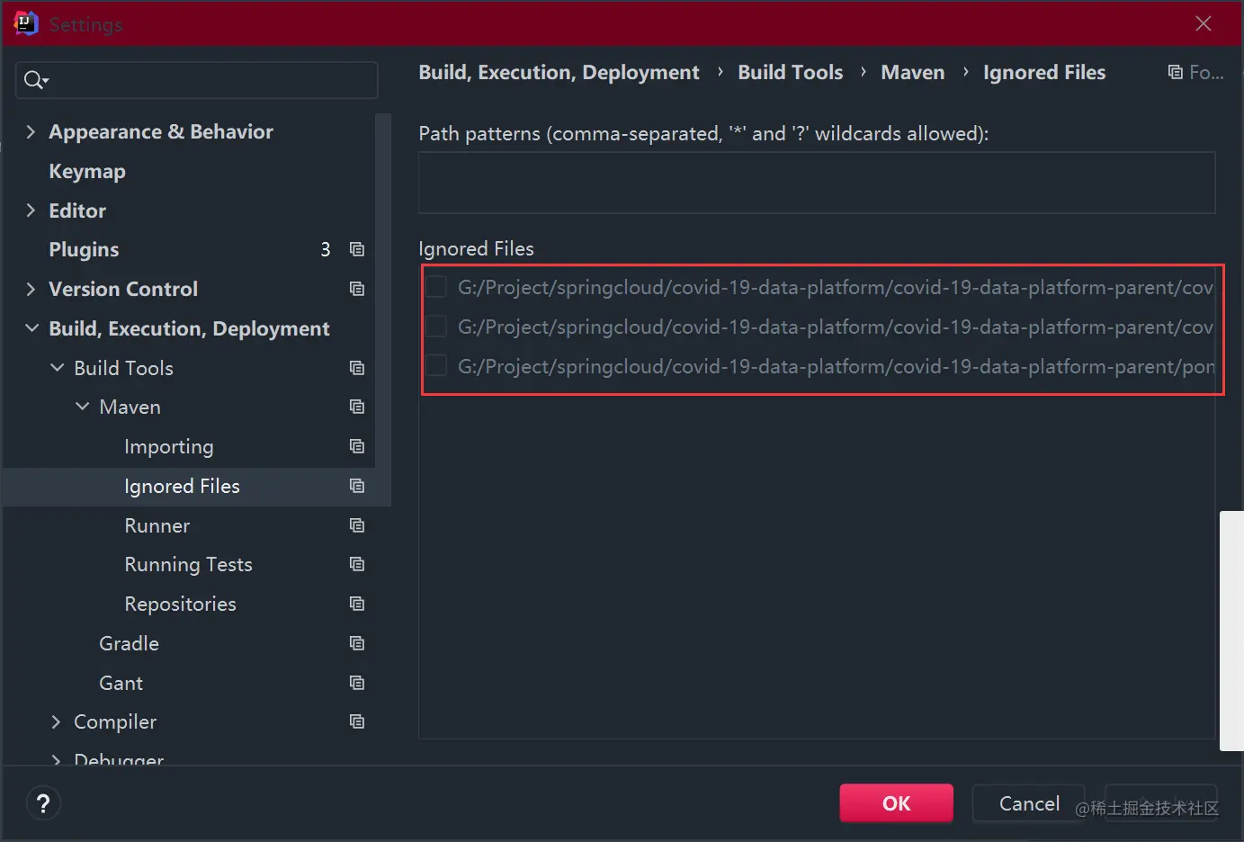Image resolution: width=1244 pixels, height=842 pixels.
Task: Select the Version Control tree item
Action: [x=123, y=289]
